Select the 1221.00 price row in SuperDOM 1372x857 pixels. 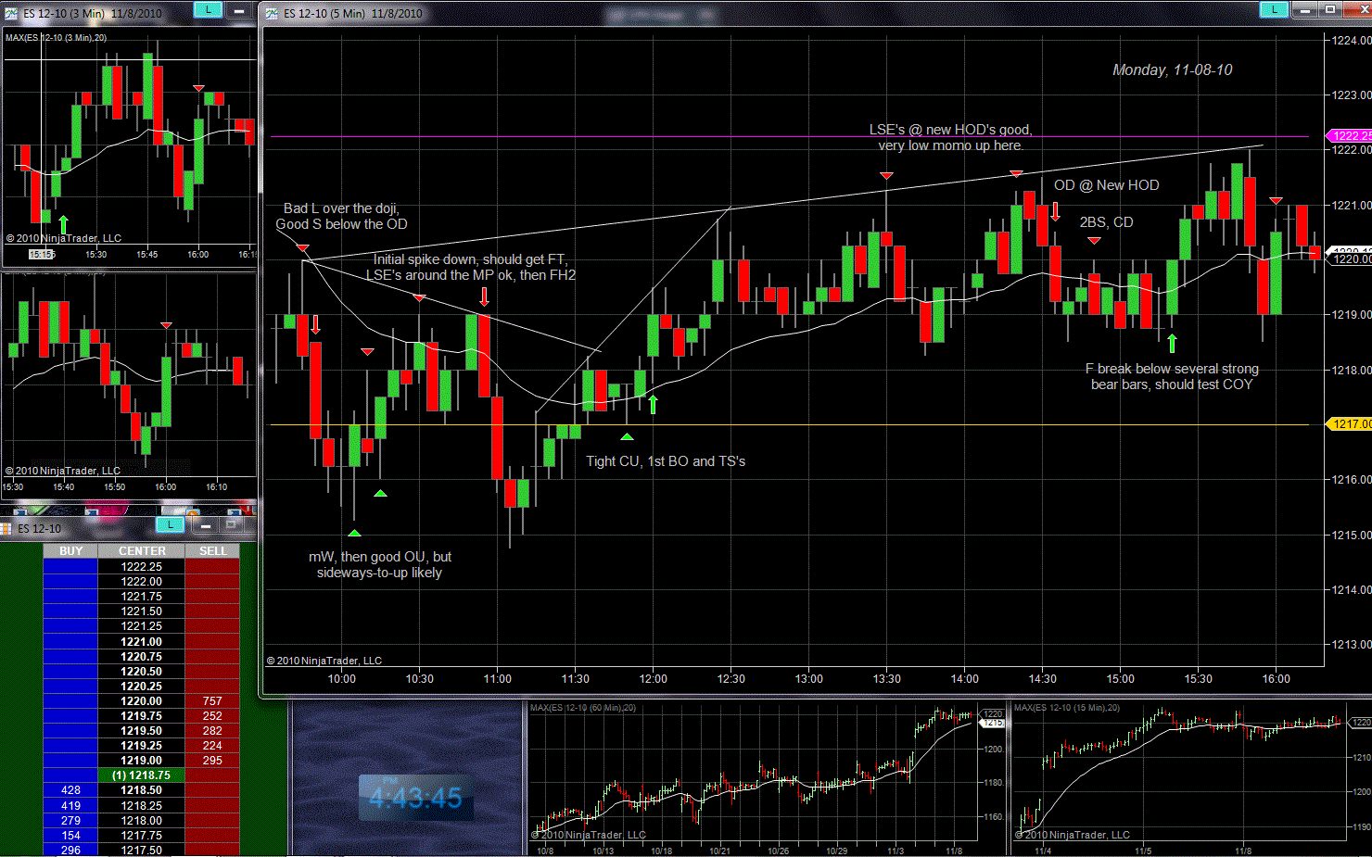click(x=141, y=641)
